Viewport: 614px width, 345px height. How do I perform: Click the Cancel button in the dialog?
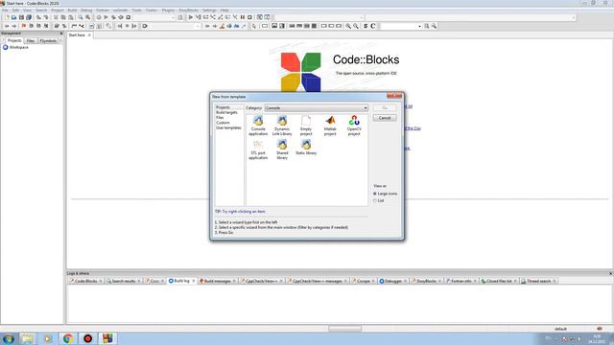tap(385, 118)
